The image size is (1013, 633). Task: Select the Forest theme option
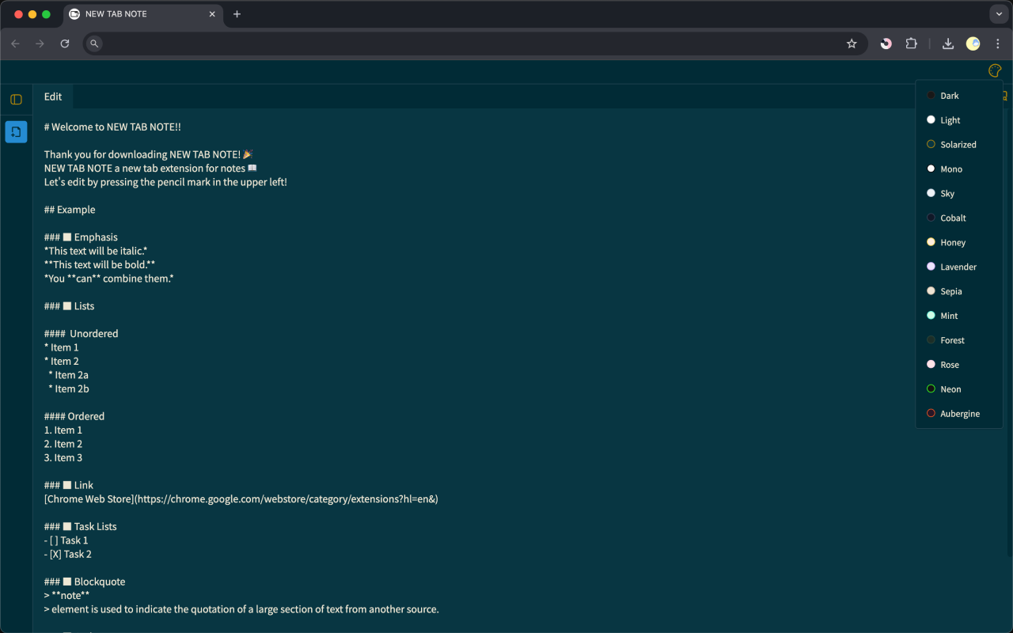959,340
